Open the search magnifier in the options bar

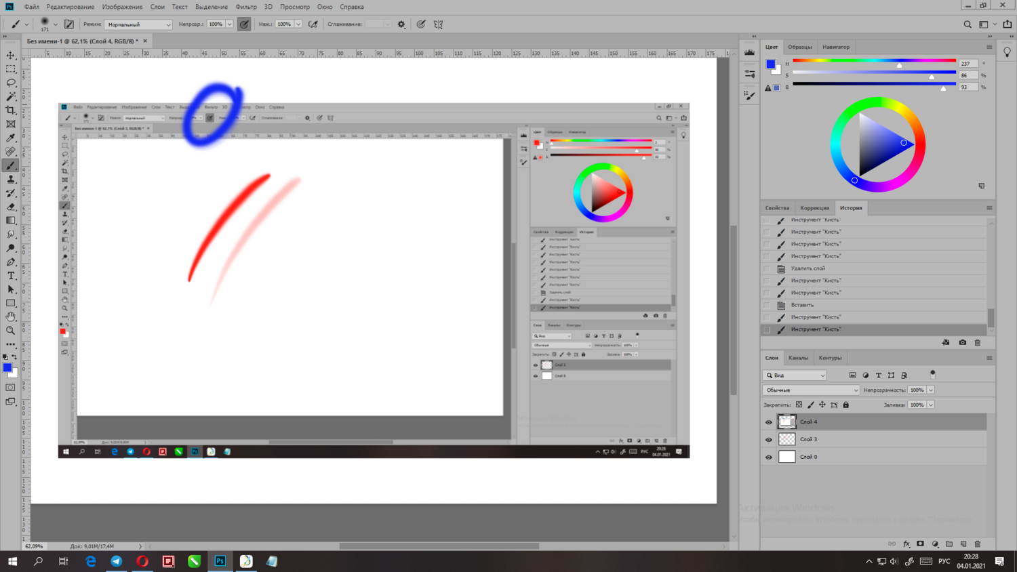point(968,24)
